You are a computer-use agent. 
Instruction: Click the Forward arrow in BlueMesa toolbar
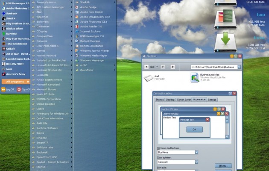pyautogui.click(x=163, y=67)
